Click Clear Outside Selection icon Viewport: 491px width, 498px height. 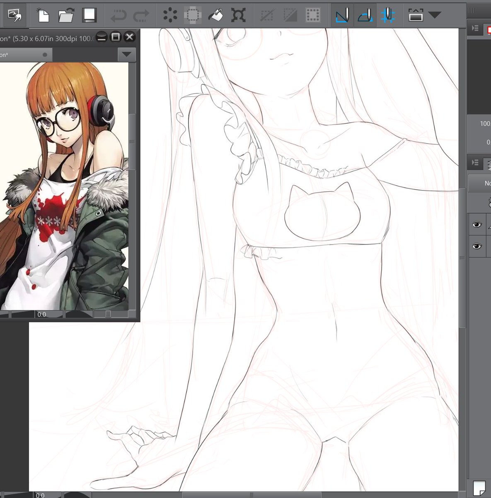pyautogui.click(x=193, y=15)
